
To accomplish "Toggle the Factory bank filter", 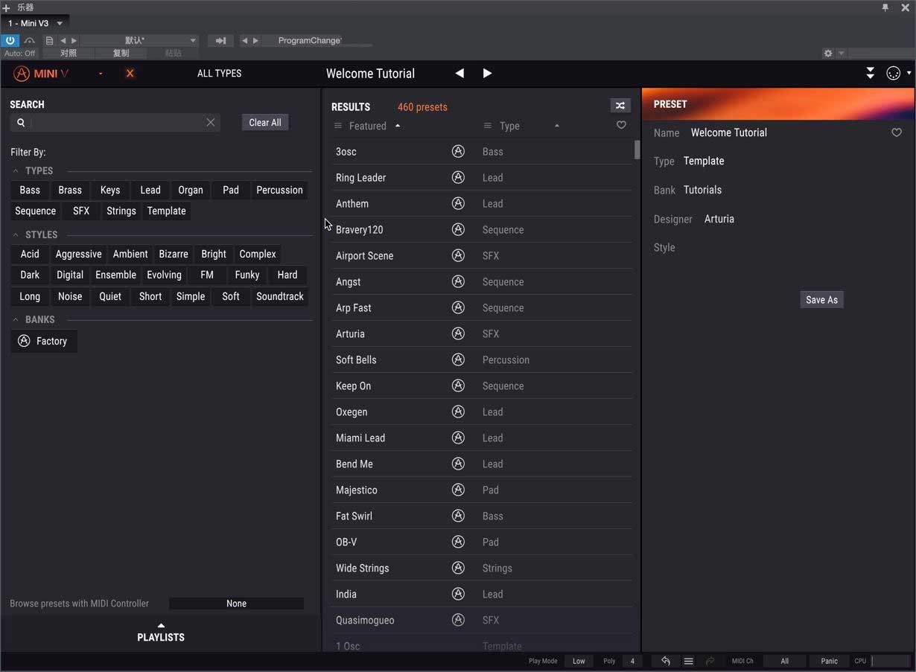I will point(44,341).
